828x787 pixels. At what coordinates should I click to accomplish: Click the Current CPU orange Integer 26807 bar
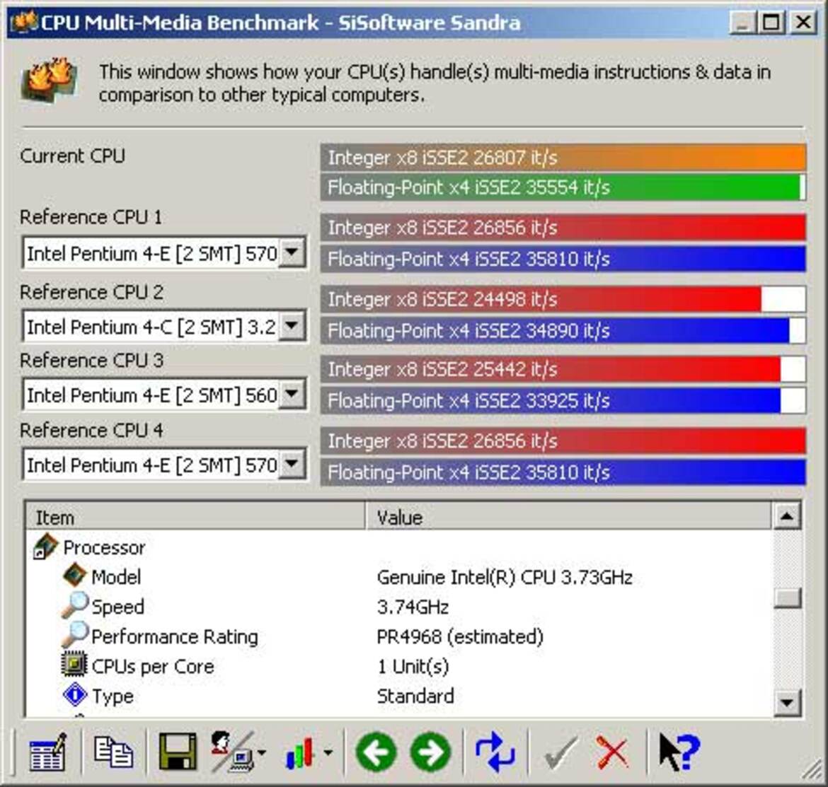coord(563,157)
